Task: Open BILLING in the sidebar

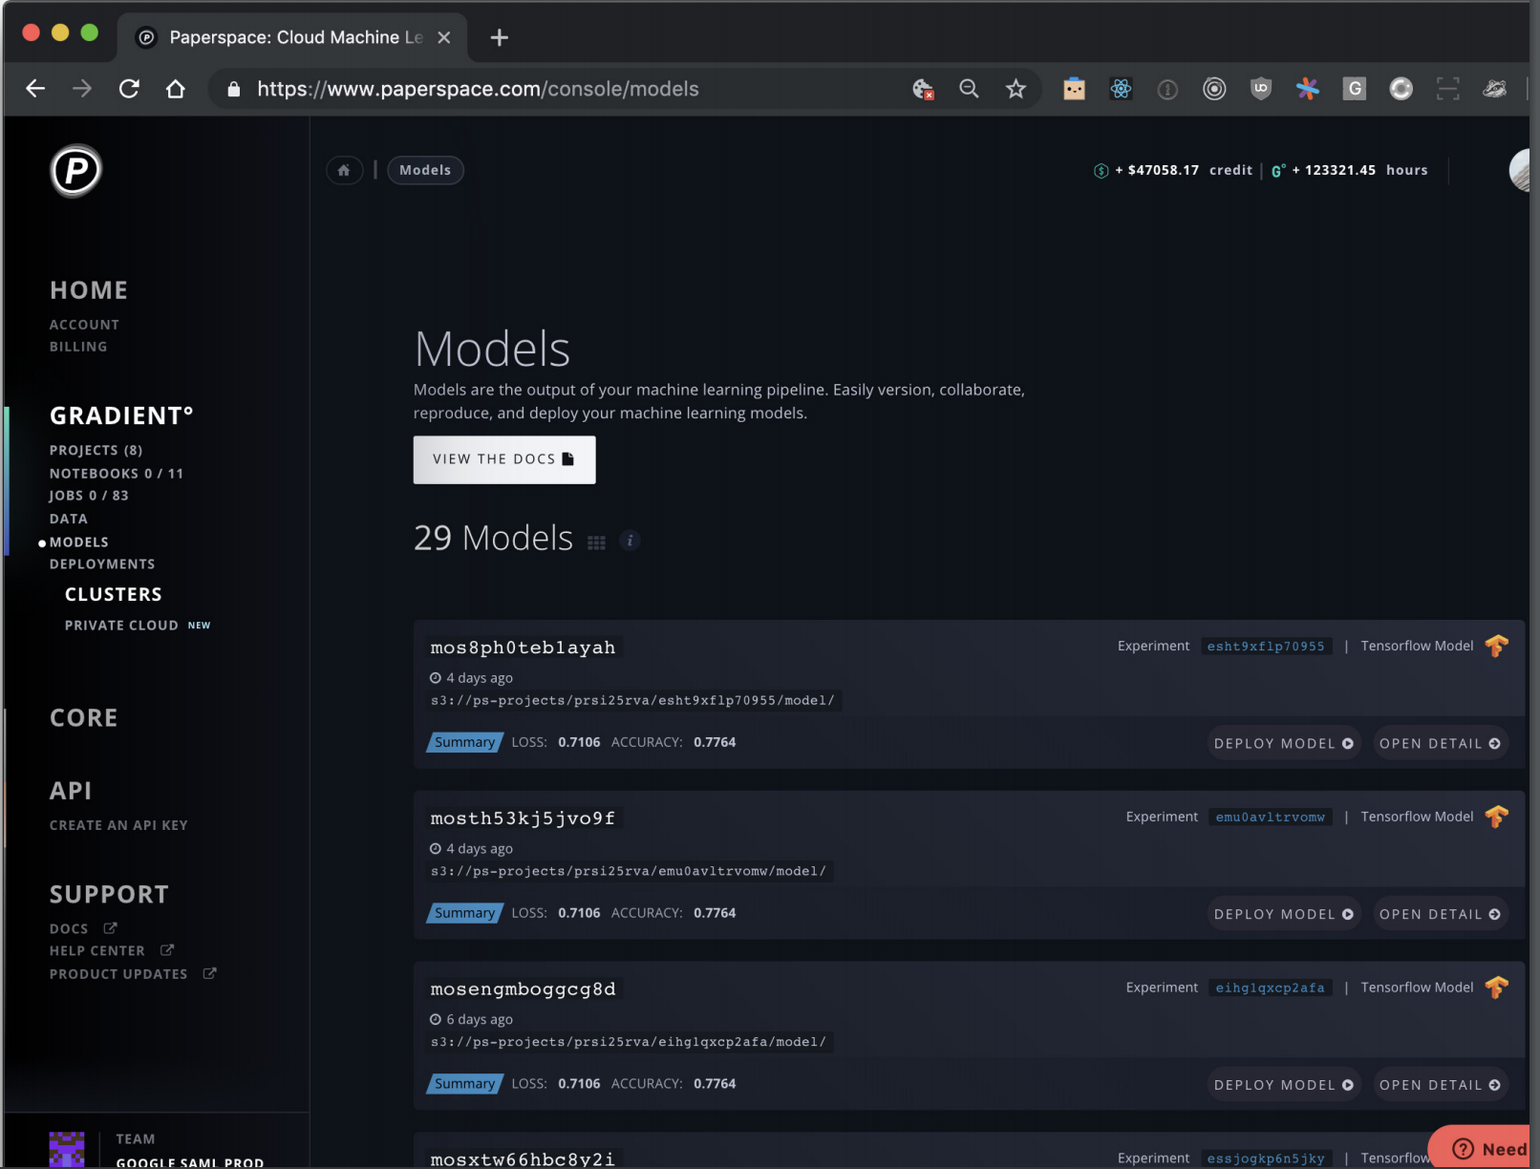Action: 78,347
